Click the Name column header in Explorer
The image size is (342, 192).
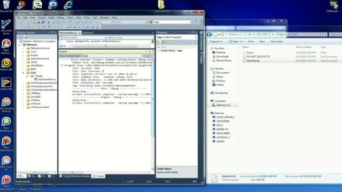pos(245,47)
